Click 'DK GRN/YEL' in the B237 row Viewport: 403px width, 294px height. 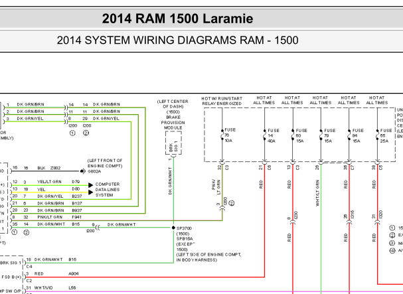coord(50,196)
